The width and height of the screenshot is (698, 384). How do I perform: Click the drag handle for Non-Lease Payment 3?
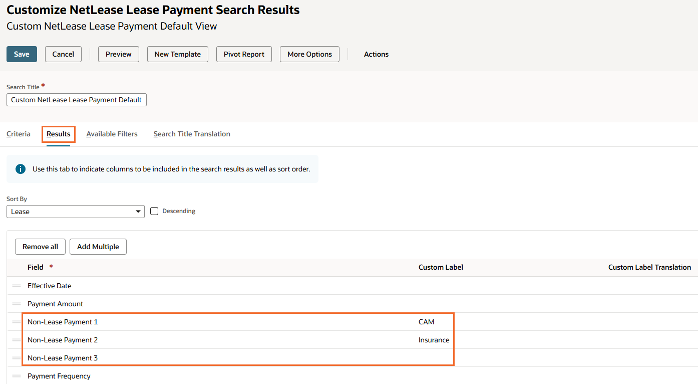tap(17, 358)
